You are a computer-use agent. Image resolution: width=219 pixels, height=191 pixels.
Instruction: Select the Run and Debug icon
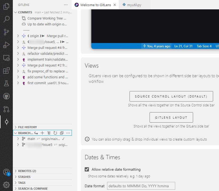6,45
